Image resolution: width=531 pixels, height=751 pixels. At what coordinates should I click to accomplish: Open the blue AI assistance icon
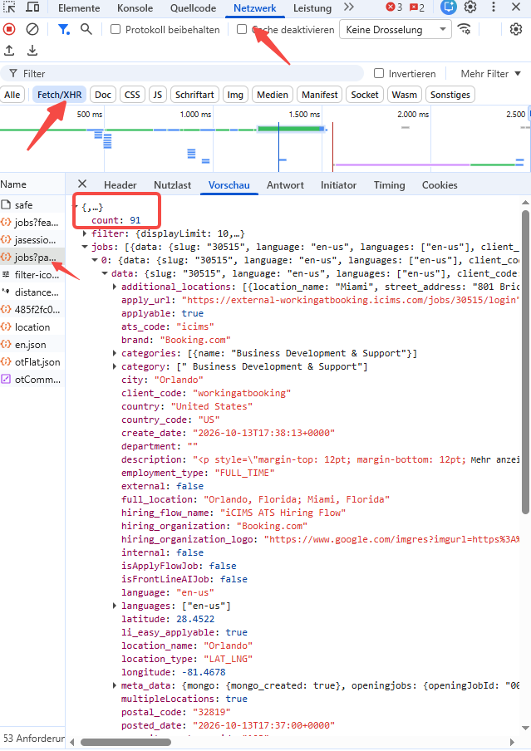point(448,7)
